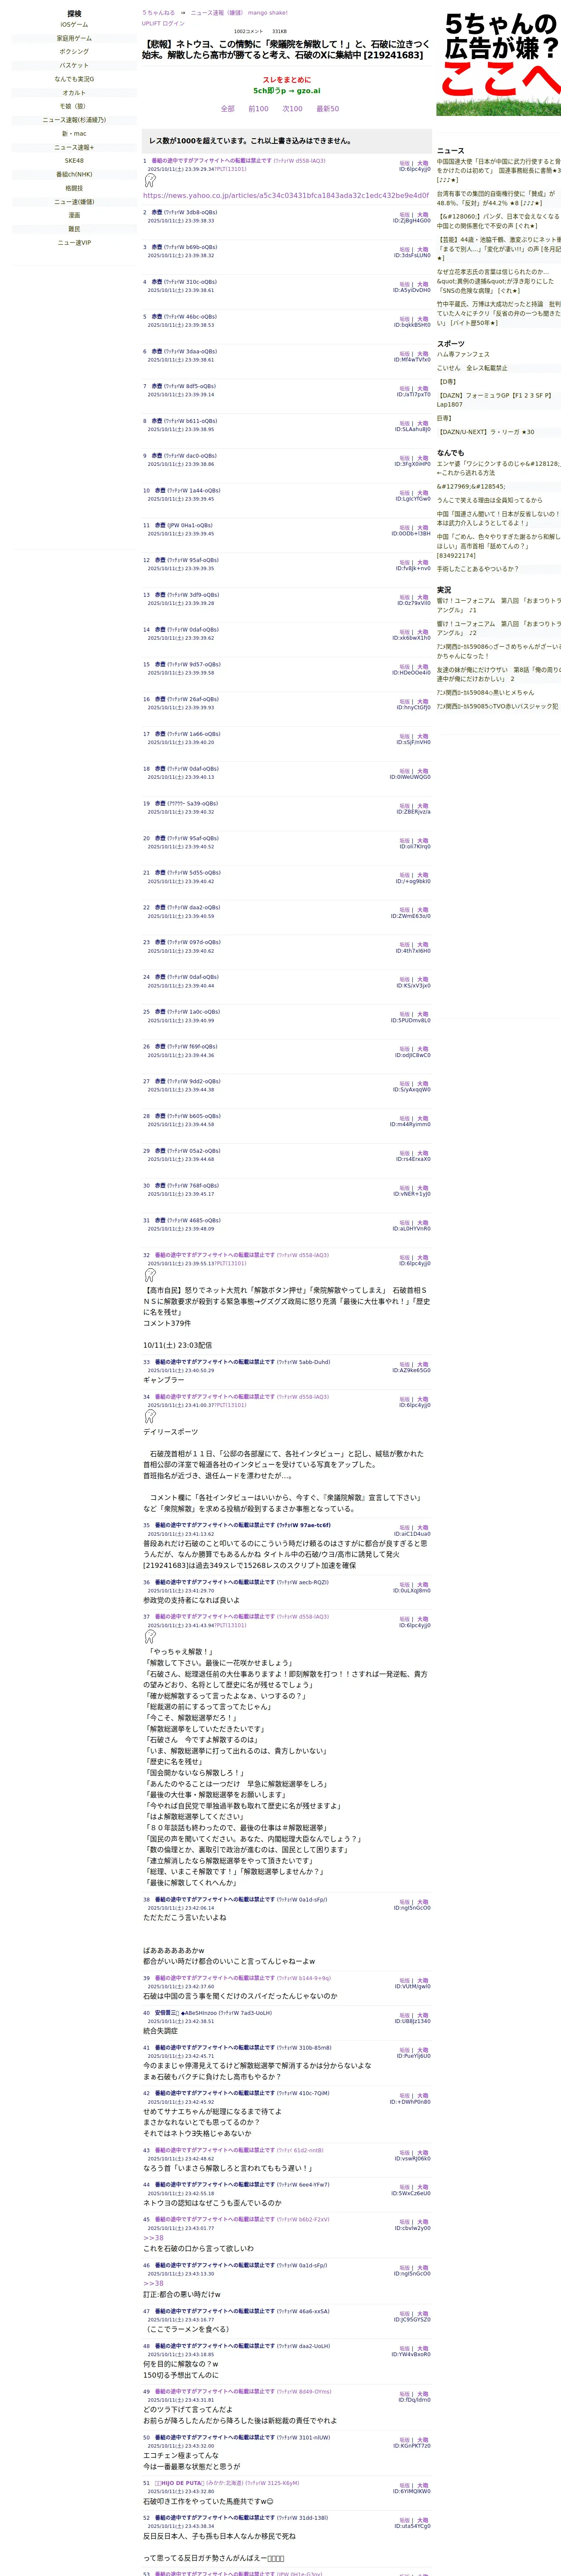Image resolution: width=561 pixels, height=2576 pixels.
Task: Open 格闘技 board in sidebar
Action: coord(74,188)
